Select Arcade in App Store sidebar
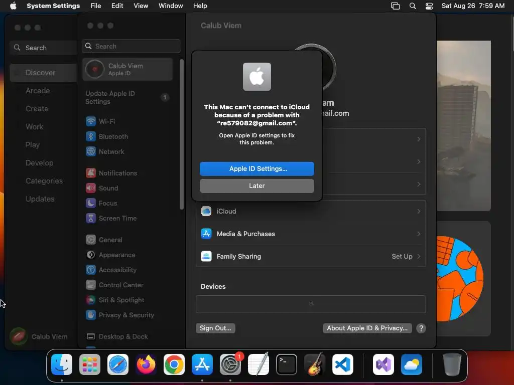Viewport: 514px width, 385px height. point(38,91)
